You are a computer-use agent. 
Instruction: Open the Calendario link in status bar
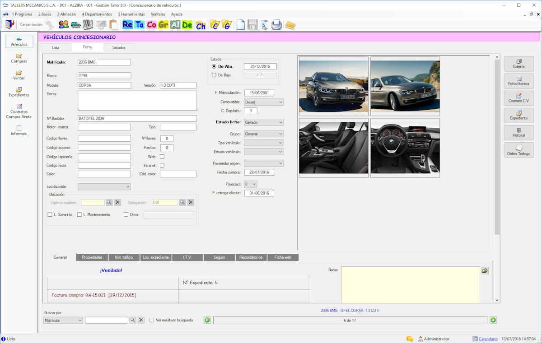click(488, 339)
